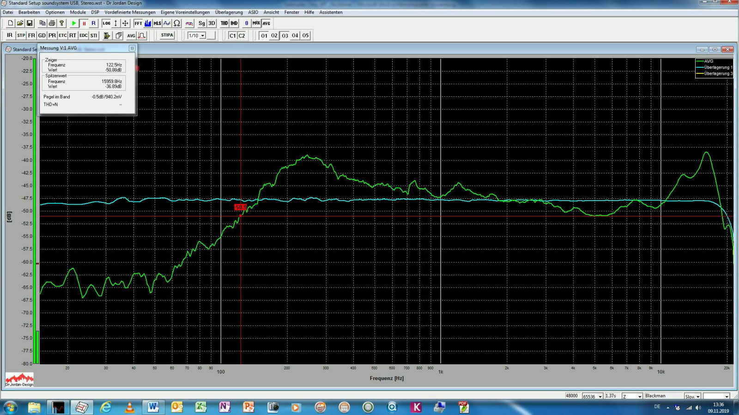Open Word from the taskbar
The width and height of the screenshot is (739, 415).
(x=153, y=407)
